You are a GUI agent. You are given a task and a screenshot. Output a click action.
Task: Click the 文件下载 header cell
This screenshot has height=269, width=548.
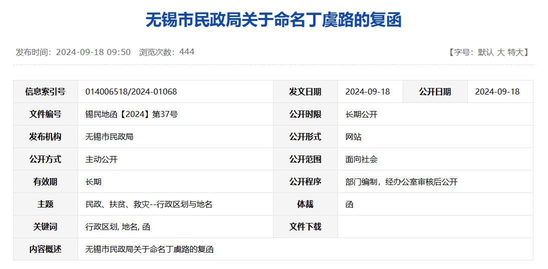[305, 227]
